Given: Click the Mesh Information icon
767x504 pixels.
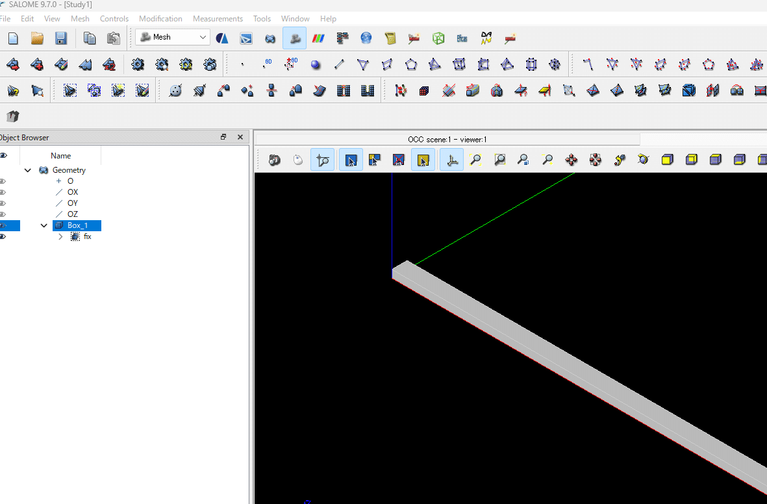Looking at the screenshot, I should [13, 90].
